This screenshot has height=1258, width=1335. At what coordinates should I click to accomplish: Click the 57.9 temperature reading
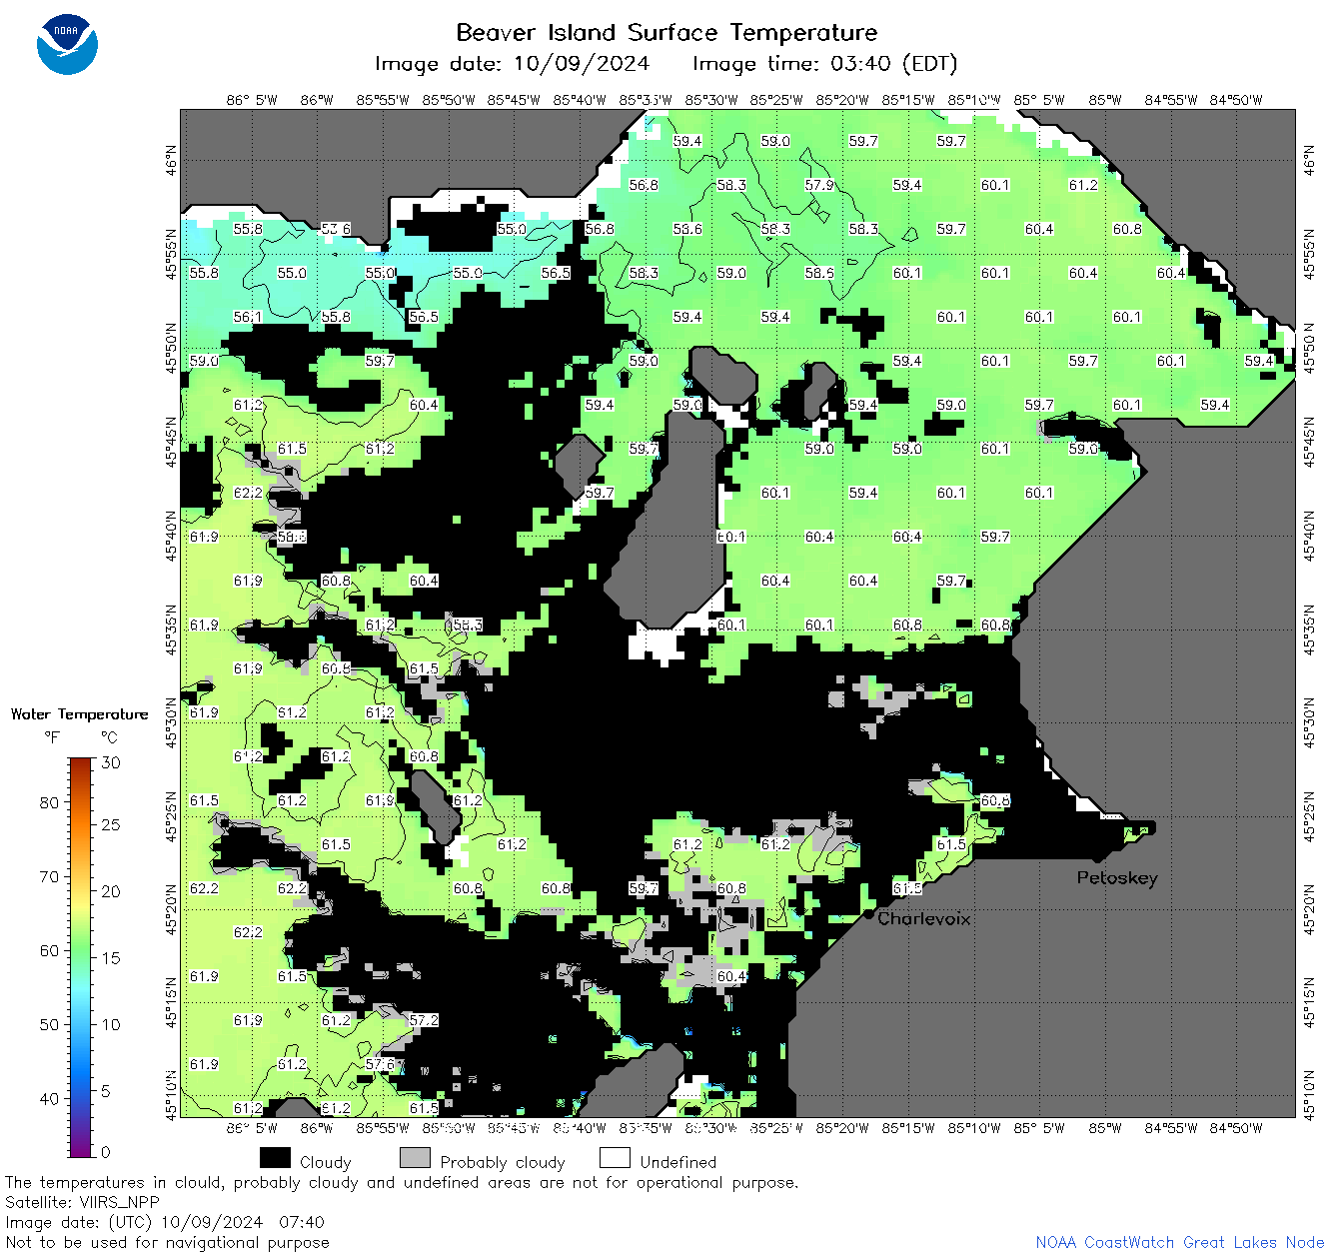click(x=819, y=185)
